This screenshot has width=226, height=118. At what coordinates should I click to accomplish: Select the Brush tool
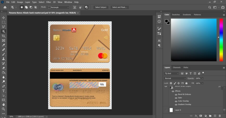pos(3,54)
